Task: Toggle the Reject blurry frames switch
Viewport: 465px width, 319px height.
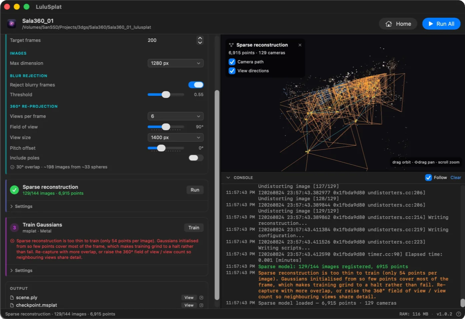Action: pyautogui.click(x=196, y=85)
